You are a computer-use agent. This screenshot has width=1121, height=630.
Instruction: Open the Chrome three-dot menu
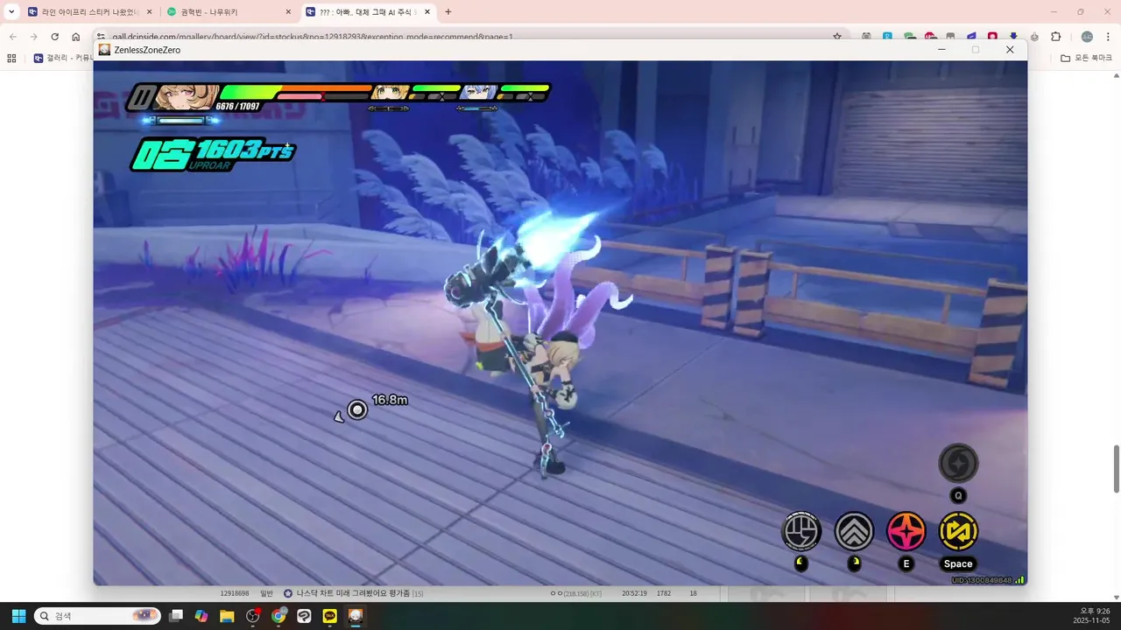1108,37
